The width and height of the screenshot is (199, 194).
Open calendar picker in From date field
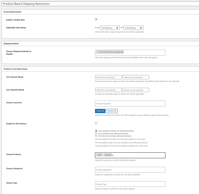pos(117,28)
